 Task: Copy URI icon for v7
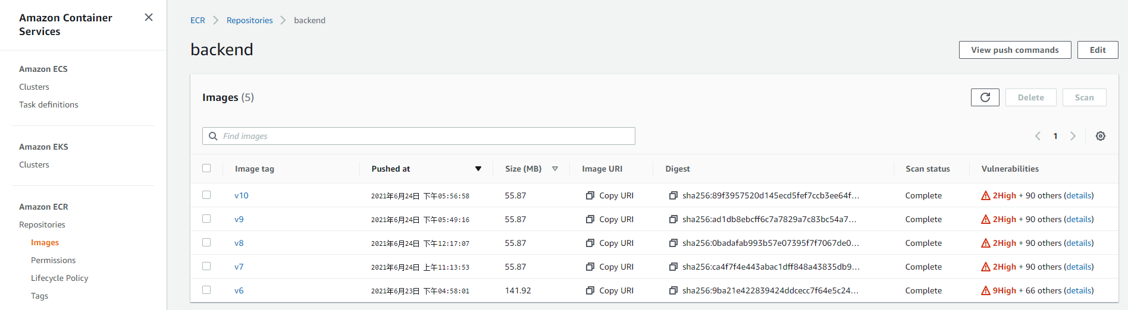click(x=590, y=267)
